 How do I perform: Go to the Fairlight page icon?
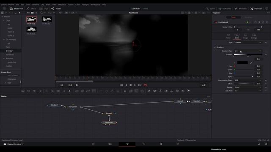pyautogui.click(x=161, y=144)
